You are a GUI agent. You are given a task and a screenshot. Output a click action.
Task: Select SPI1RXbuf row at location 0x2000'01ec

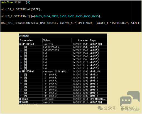(x=63, y=59)
